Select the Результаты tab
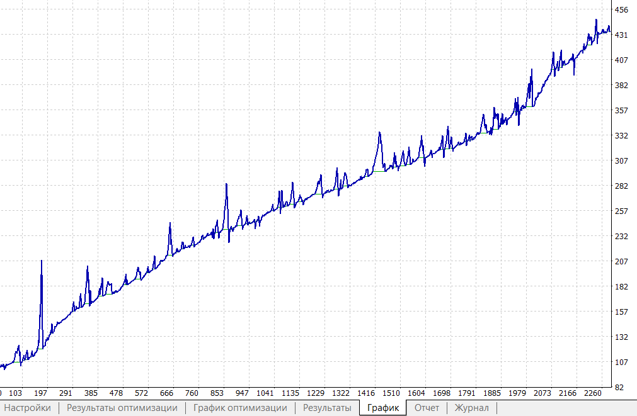 327,408
